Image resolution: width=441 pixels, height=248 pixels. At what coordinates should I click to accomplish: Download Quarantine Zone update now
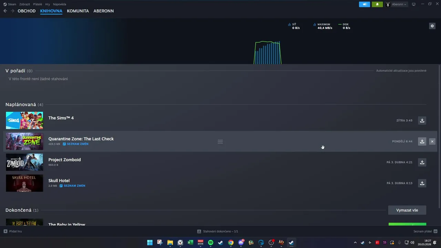pos(422,141)
